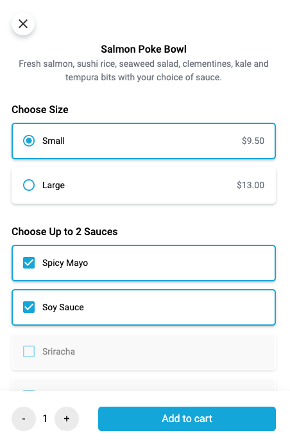This screenshot has width=290, height=442.
Task: Select the Small size radio button
Action: pyautogui.click(x=29, y=141)
